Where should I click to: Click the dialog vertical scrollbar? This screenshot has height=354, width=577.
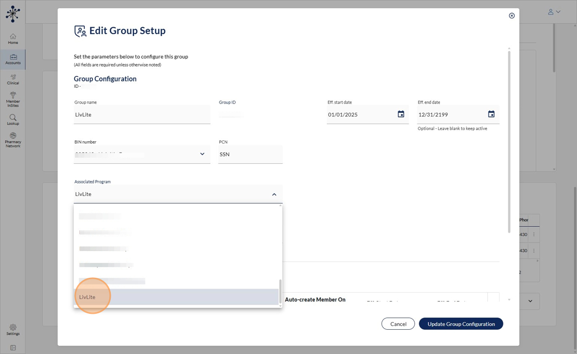(510, 142)
